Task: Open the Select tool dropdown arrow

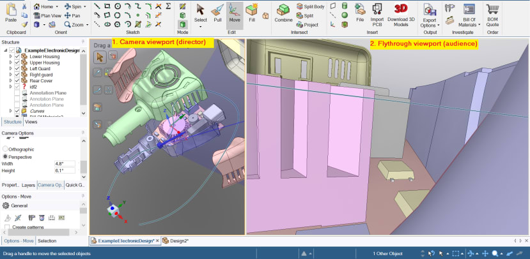Action: point(200,27)
